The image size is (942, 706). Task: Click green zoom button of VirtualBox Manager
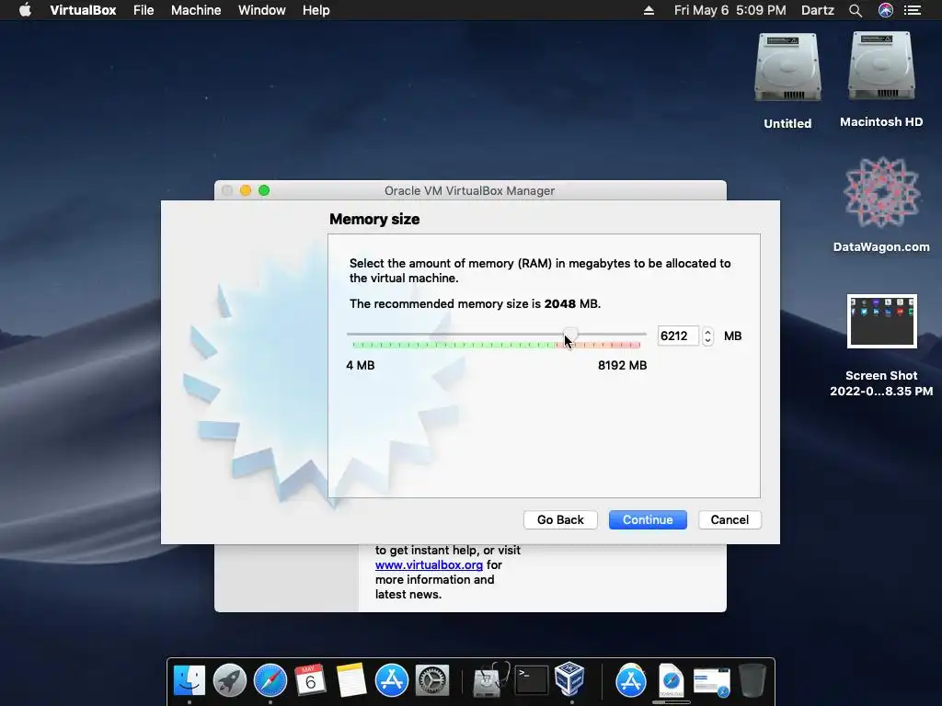[x=264, y=190]
